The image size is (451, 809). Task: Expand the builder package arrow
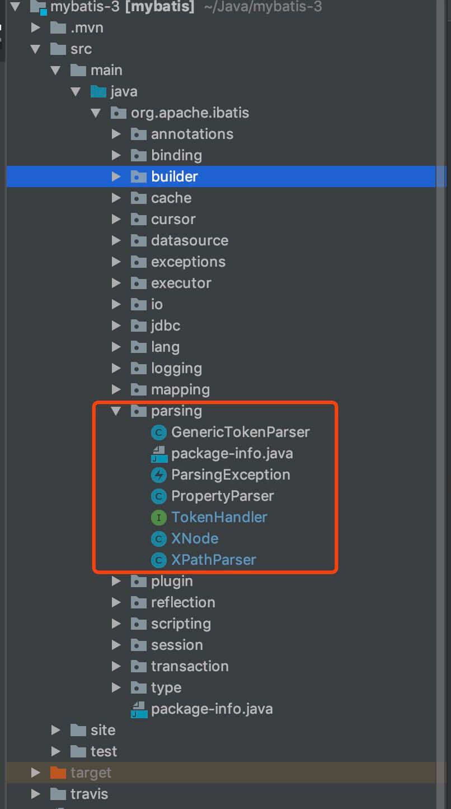[x=116, y=176]
